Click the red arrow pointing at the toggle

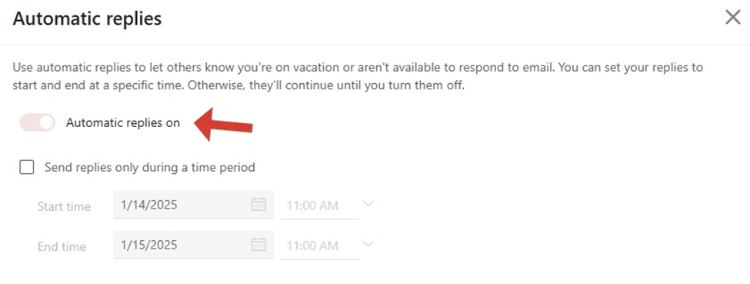click(223, 125)
